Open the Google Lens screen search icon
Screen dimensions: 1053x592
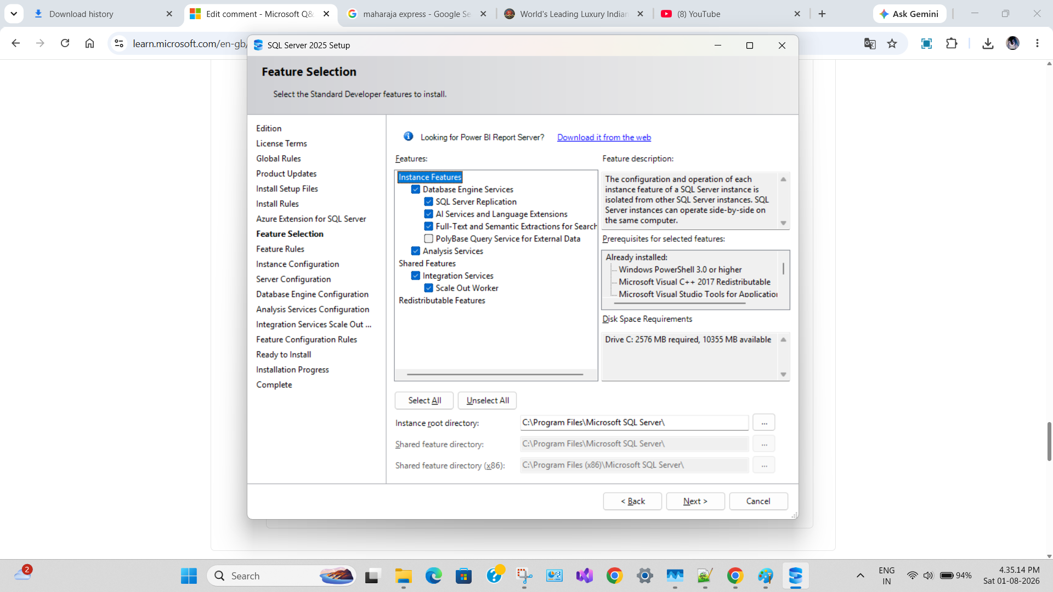tap(926, 43)
